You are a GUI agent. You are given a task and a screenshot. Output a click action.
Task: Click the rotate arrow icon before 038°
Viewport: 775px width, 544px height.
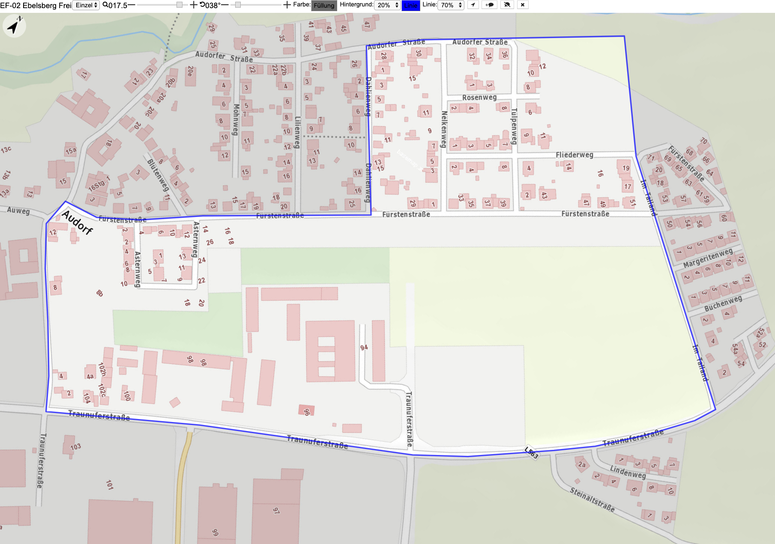202,5
